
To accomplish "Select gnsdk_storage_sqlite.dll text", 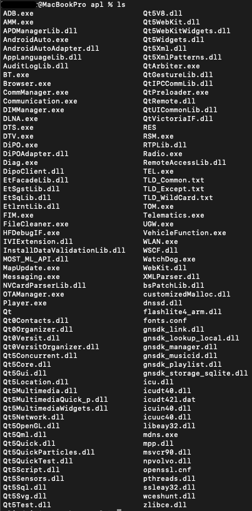I will pyautogui.click(x=196, y=373).
